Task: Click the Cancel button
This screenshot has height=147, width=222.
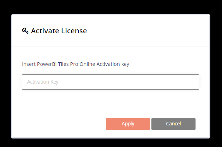Action: [173, 124]
